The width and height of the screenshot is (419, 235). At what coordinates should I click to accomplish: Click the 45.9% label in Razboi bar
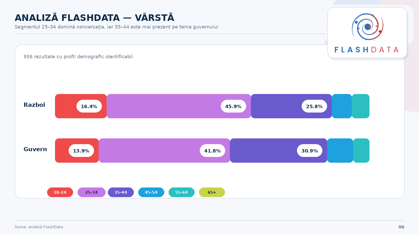pos(233,106)
